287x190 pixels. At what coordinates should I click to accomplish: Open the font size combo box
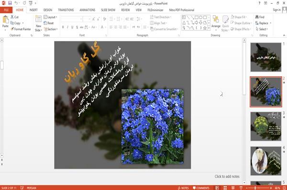tap(87, 19)
